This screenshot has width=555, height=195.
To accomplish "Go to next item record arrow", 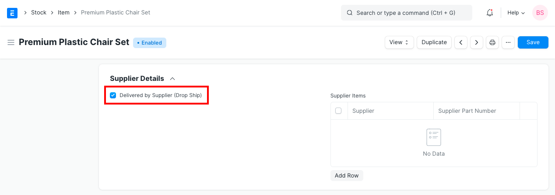I will tap(477, 42).
